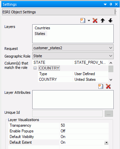120x149 pixels.
Task: Add a new layer attribute
Action: [101, 86]
